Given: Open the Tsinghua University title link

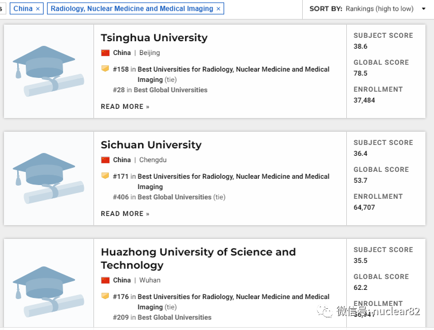Looking at the screenshot, I should pos(154,38).
